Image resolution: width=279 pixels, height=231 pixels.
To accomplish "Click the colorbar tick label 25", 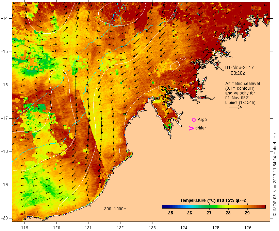I will pyautogui.click(x=171, y=213).
